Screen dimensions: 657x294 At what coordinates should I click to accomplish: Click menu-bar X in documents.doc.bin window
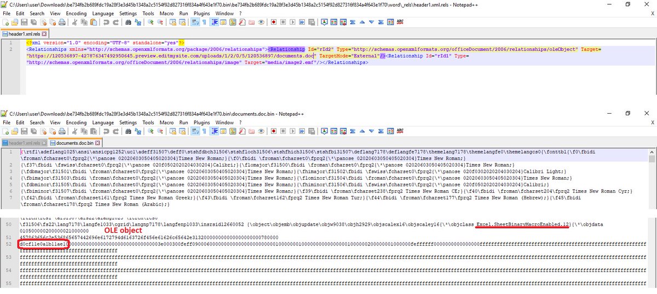pos(653,122)
